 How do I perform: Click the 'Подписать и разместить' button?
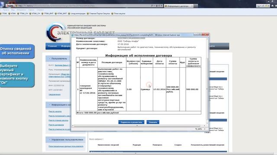131,122
